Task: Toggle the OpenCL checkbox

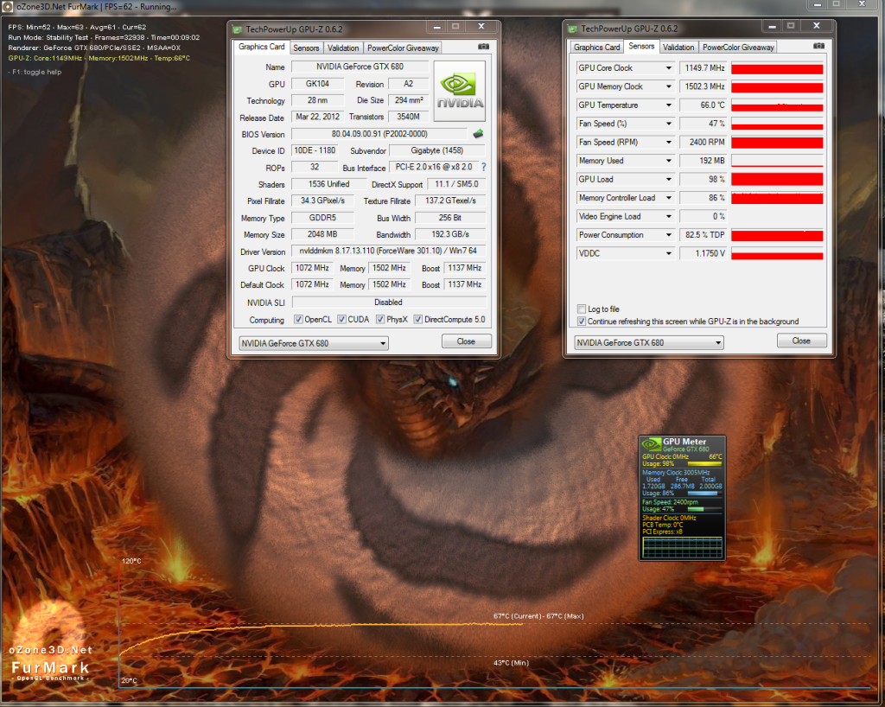Action: point(298,320)
